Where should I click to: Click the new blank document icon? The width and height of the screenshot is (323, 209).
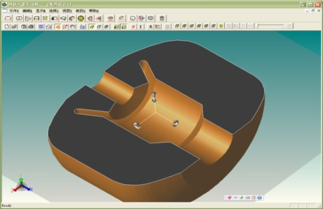[6, 26]
